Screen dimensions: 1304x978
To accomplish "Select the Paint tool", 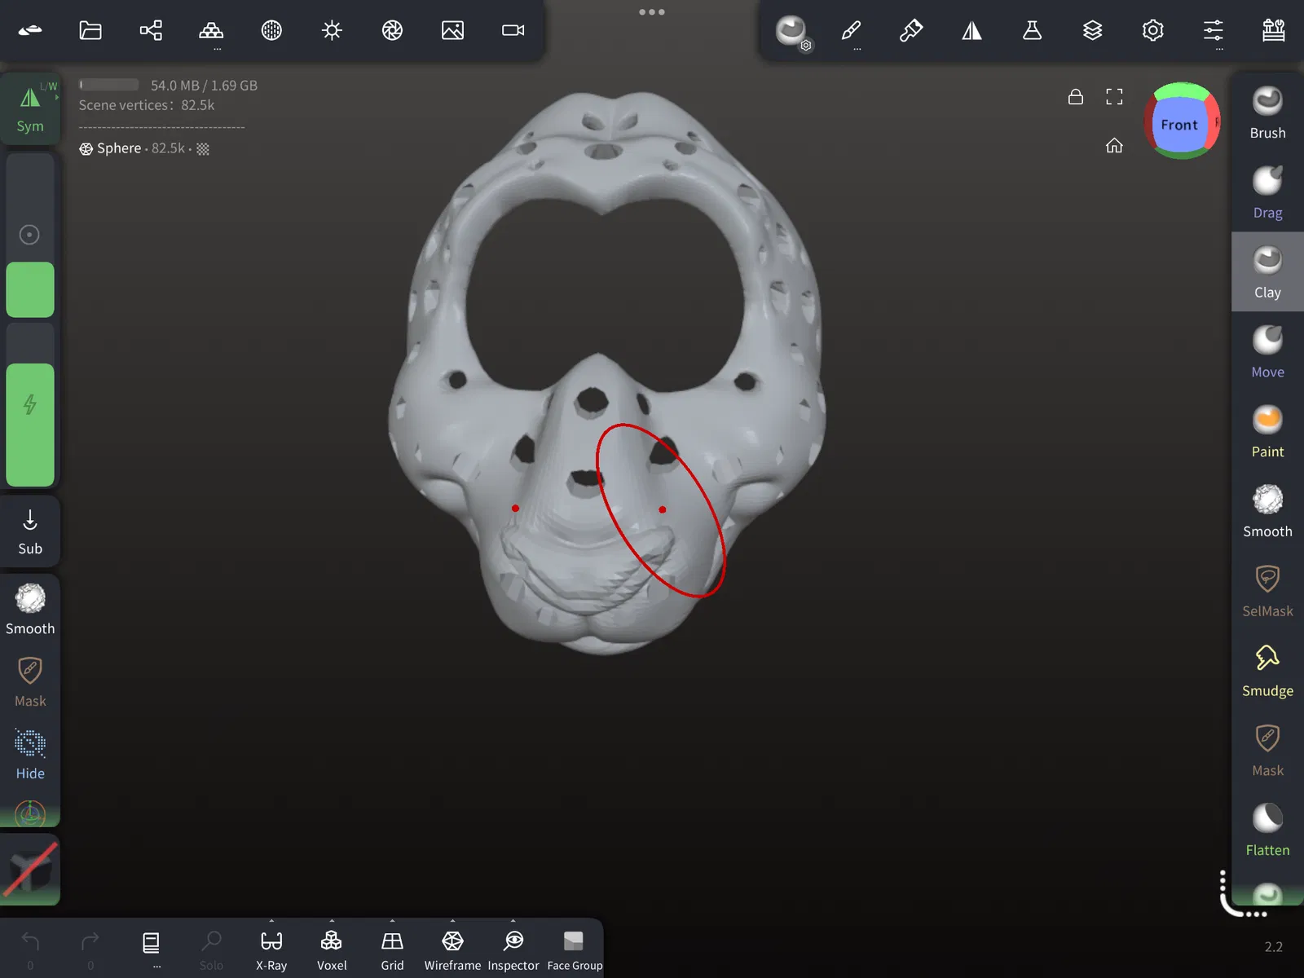I will pyautogui.click(x=1267, y=432).
